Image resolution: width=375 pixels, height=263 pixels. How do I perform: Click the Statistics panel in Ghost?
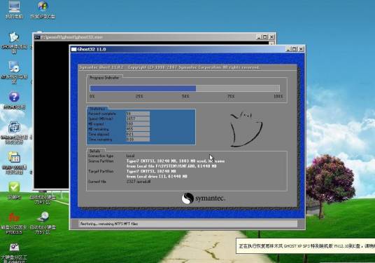coord(141,126)
